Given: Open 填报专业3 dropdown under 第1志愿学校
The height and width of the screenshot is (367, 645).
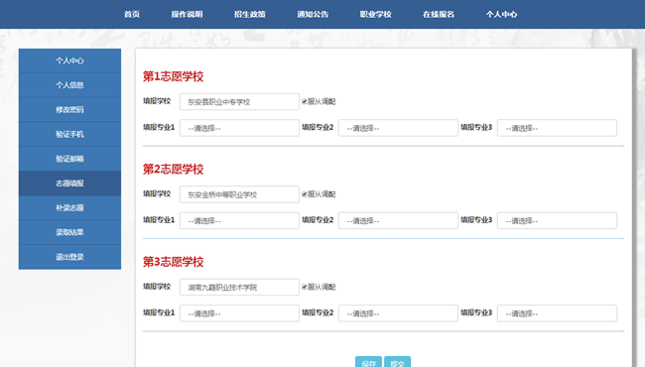Looking at the screenshot, I should (x=557, y=128).
